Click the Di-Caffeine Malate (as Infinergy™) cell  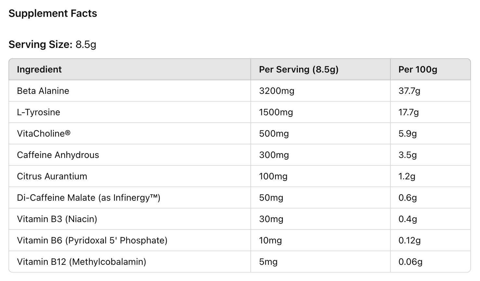coord(89,198)
